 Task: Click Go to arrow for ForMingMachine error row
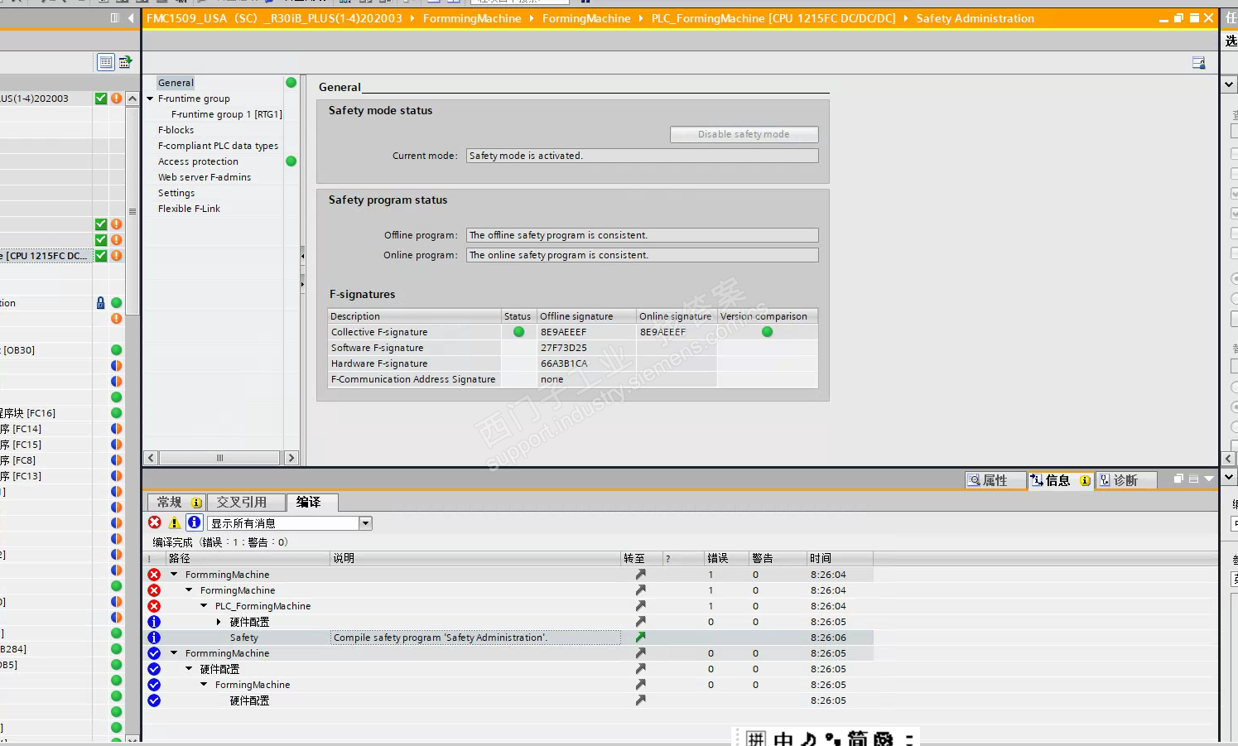click(x=640, y=590)
